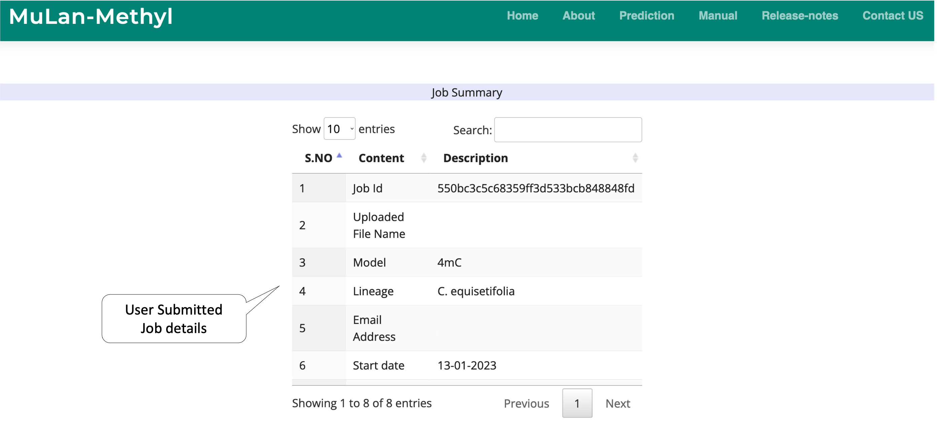Open the Contact US page

click(893, 15)
